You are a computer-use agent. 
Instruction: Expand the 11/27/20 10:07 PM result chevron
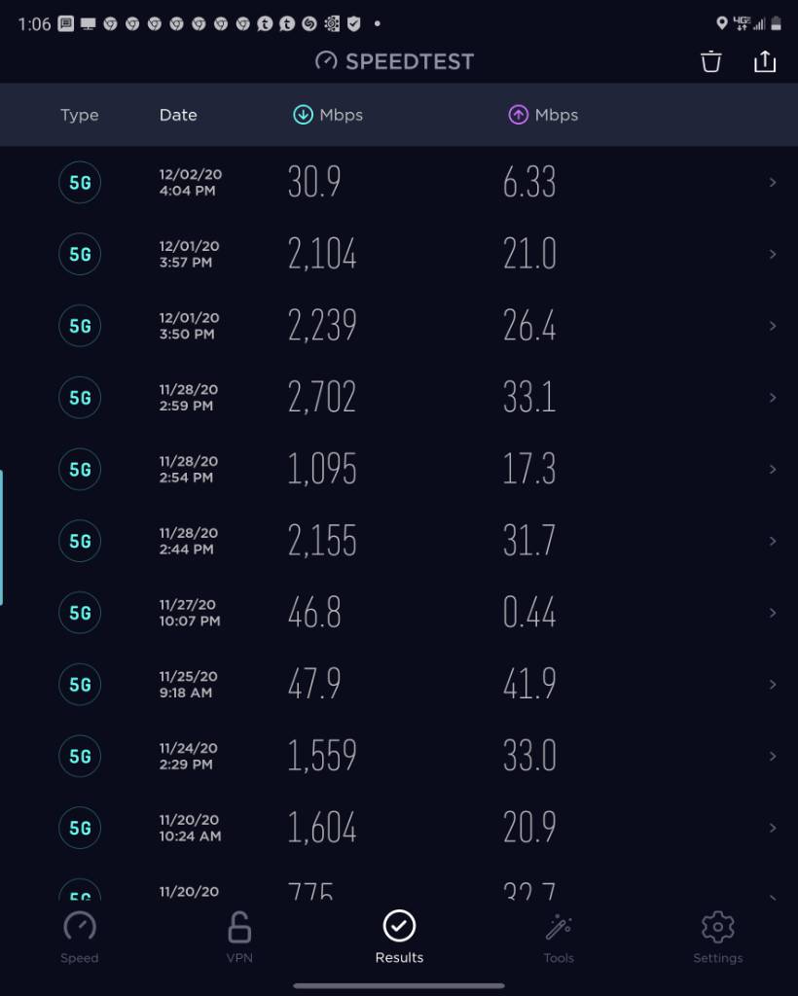click(773, 613)
